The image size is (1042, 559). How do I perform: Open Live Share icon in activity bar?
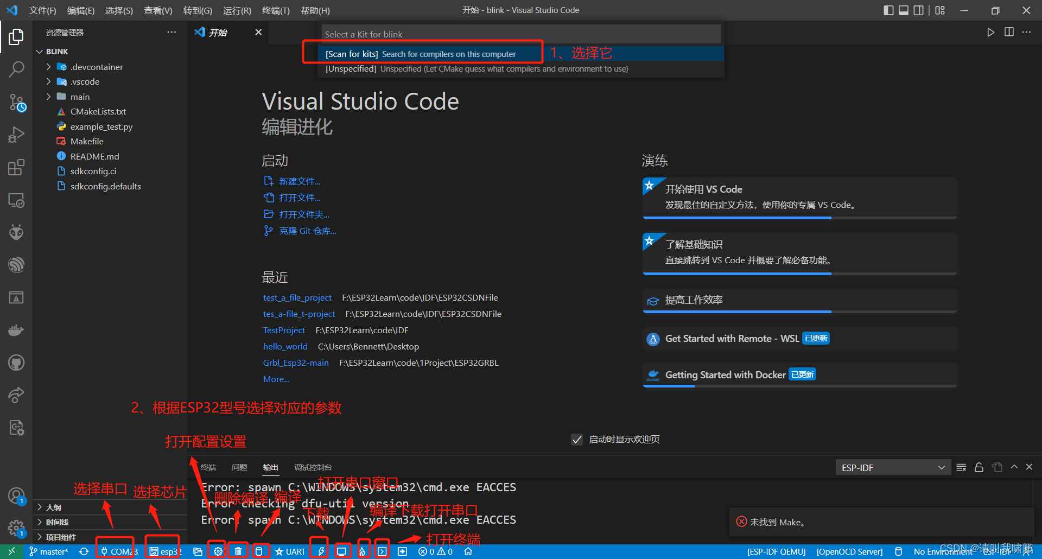click(x=16, y=395)
